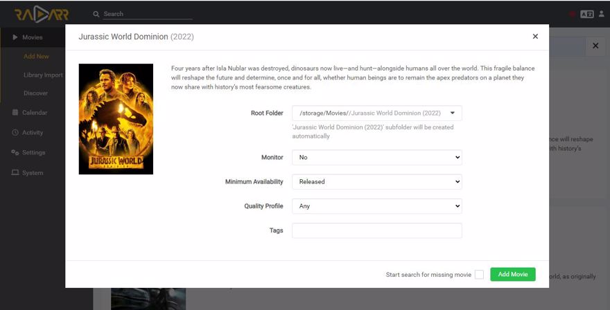Click the Radarr logo

(41, 15)
